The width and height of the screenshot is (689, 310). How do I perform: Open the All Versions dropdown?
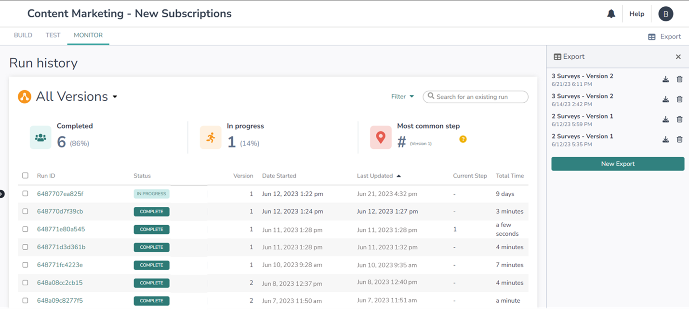(77, 96)
